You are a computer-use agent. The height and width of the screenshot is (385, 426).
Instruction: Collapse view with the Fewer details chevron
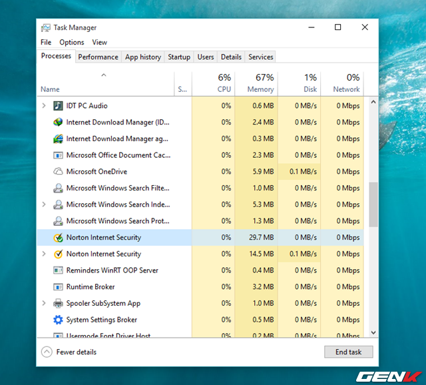pyautogui.click(x=47, y=352)
